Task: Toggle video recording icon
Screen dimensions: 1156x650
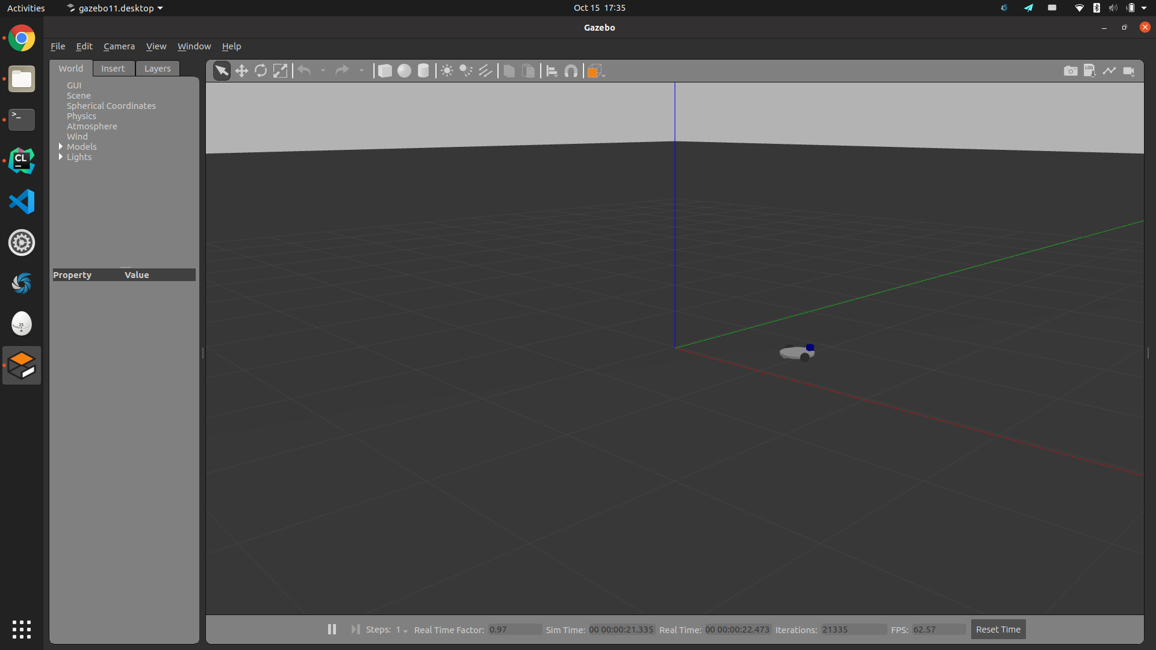Action: pos(1129,71)
